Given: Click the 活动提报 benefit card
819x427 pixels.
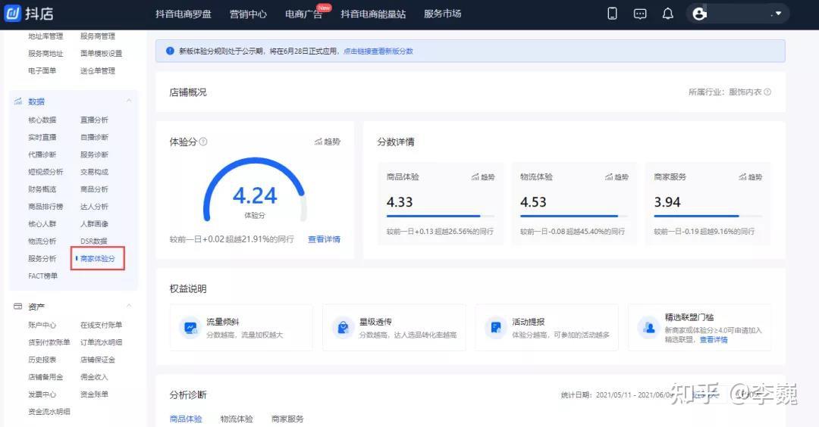Looking at the screenshot, I should click(547, 327).
